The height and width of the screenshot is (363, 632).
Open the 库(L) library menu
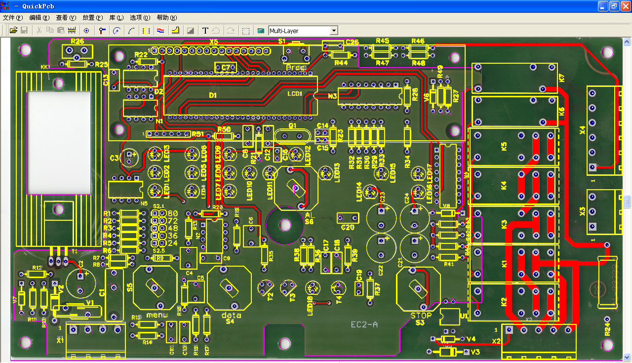point(117,17)
